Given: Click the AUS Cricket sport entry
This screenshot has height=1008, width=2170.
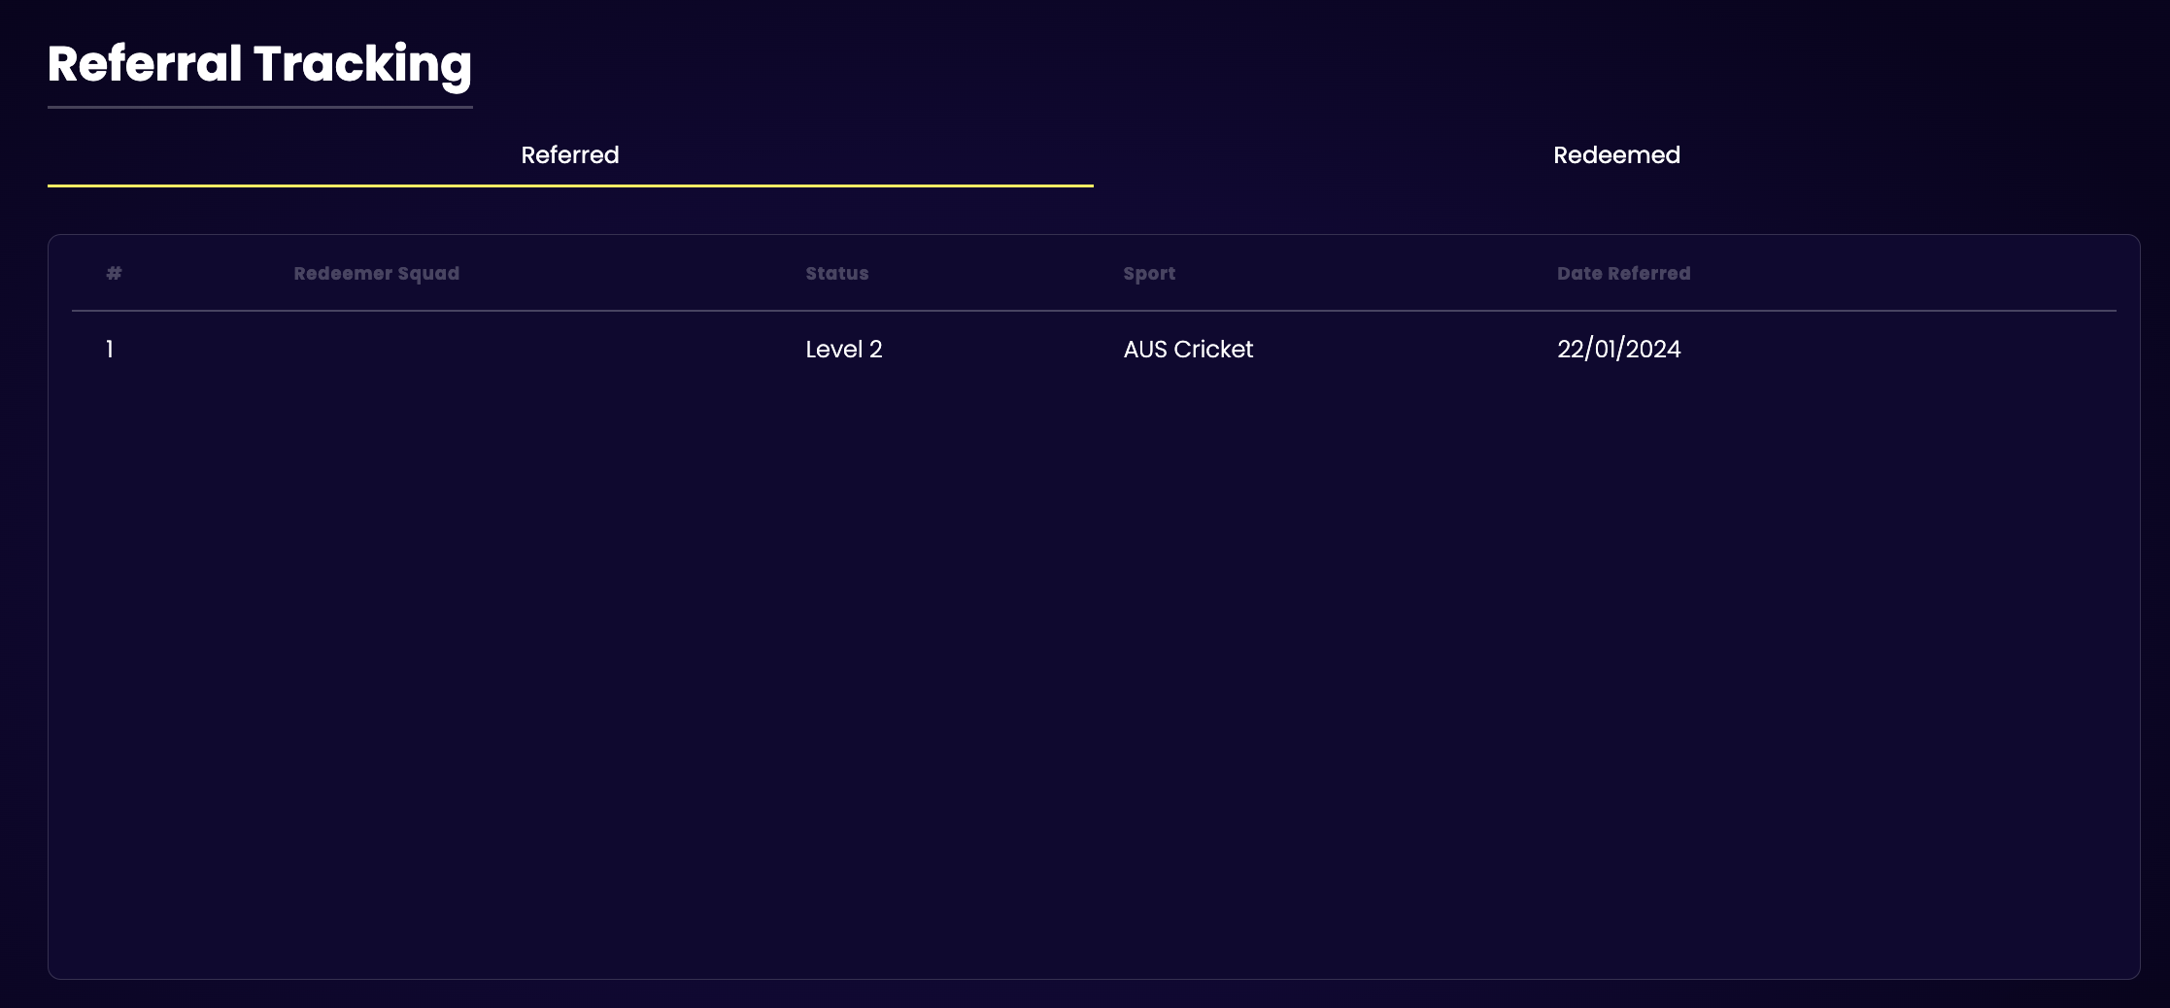Looking at the screenshot, I should click(1188, 350).
